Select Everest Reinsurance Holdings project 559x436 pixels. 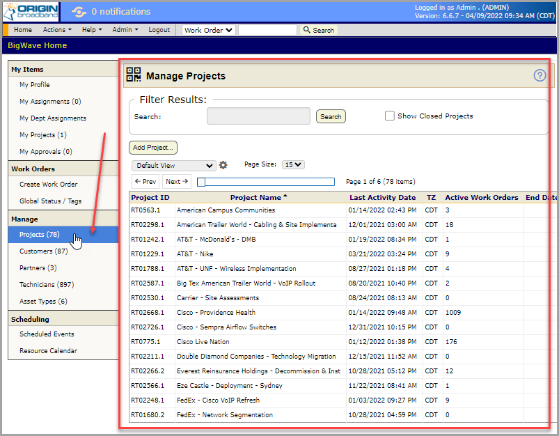point(258,371)
